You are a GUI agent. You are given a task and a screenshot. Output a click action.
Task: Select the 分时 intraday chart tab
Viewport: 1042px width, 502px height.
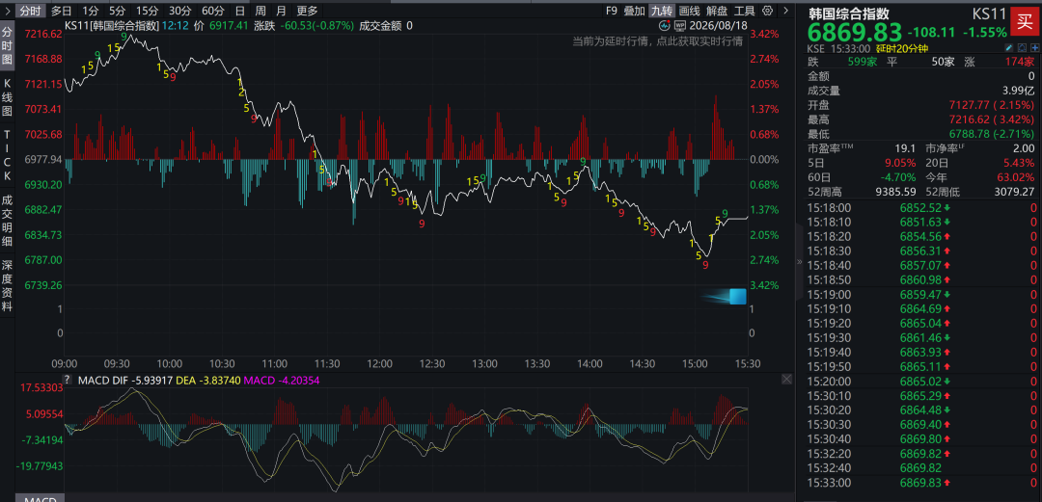tap(29, 11)
